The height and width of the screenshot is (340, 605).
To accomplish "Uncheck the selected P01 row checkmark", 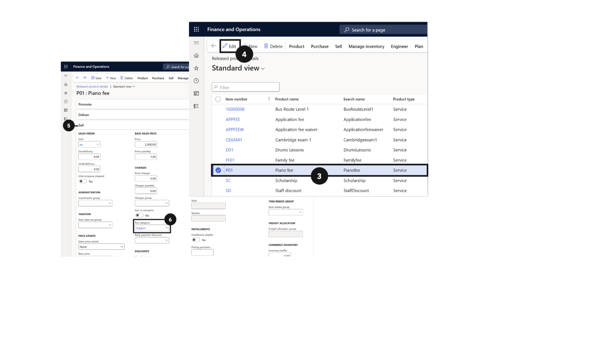I will click(218, 170).
